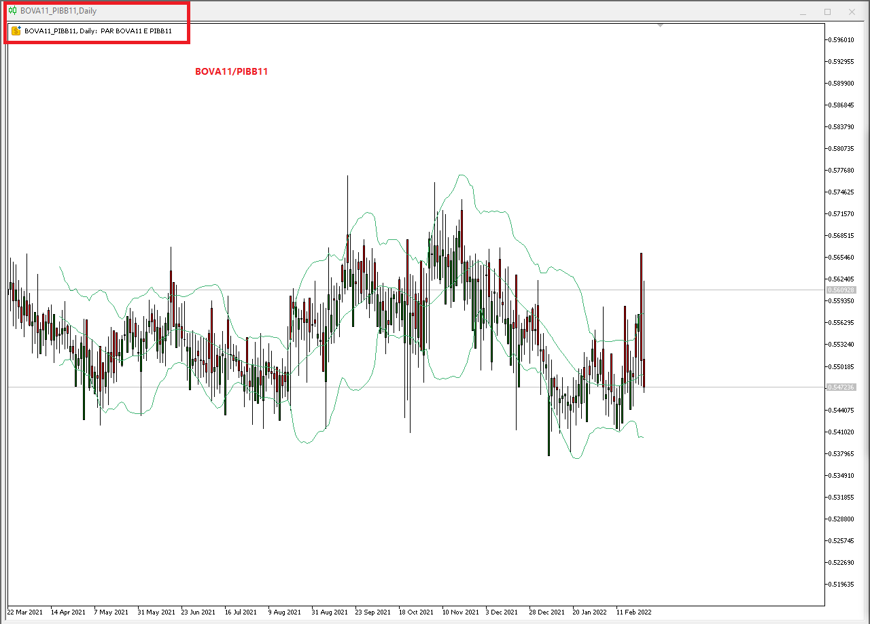870x624 pixels.
Task: Click the yellow symbol icon beside the chart name
Action: [x=16, y=31]
